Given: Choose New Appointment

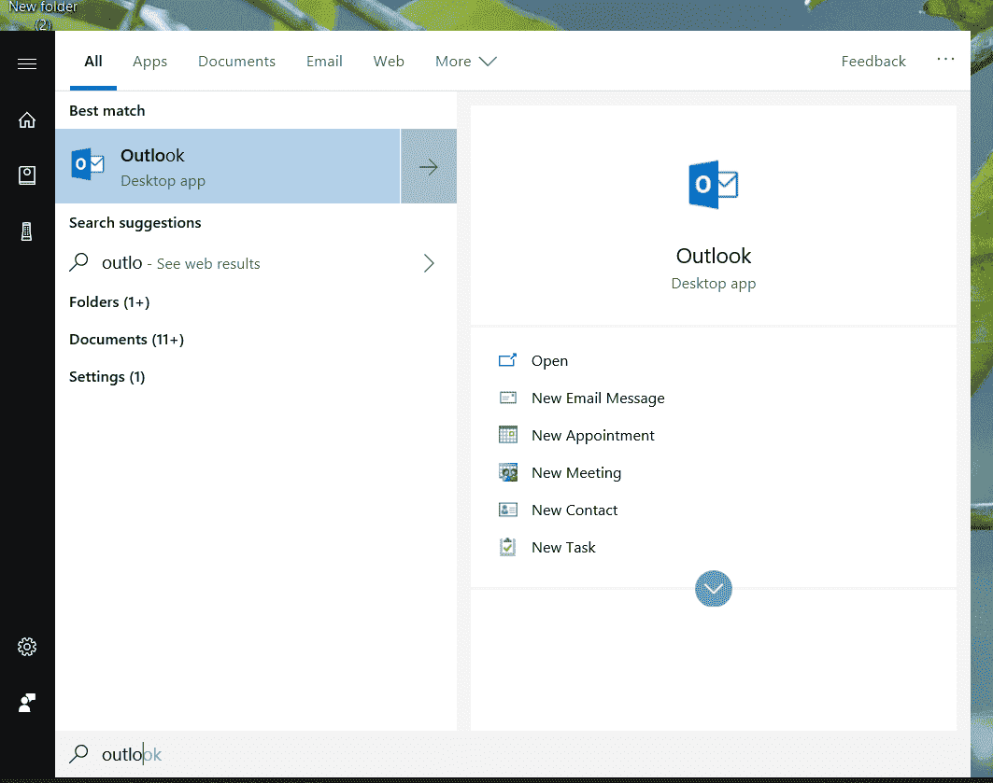Looking at the screenshot, I should (x=593, y=435).
